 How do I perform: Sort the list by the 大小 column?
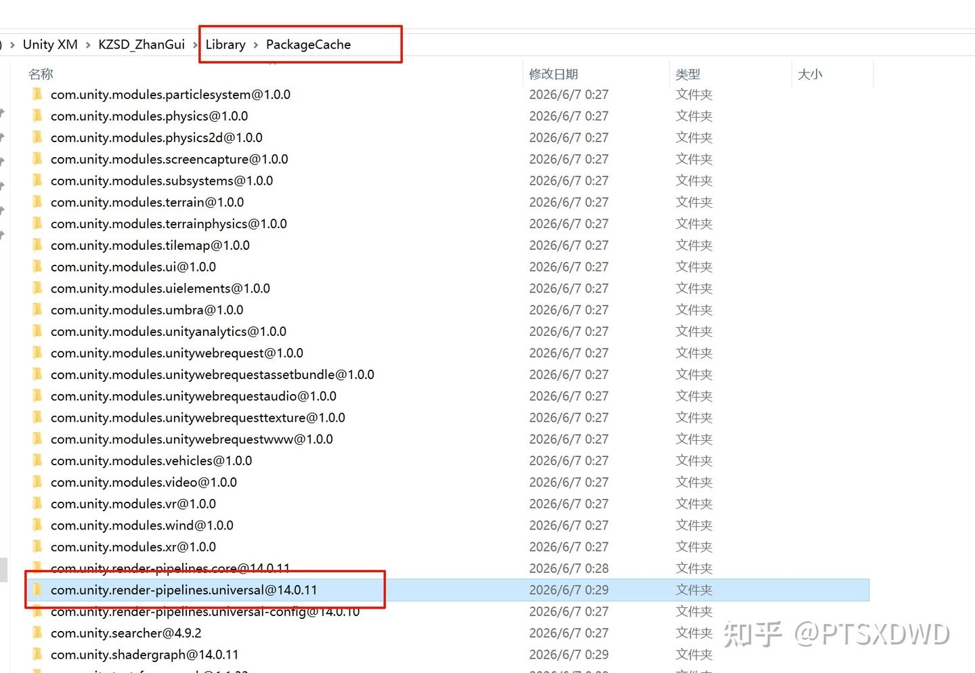(810, 74)
